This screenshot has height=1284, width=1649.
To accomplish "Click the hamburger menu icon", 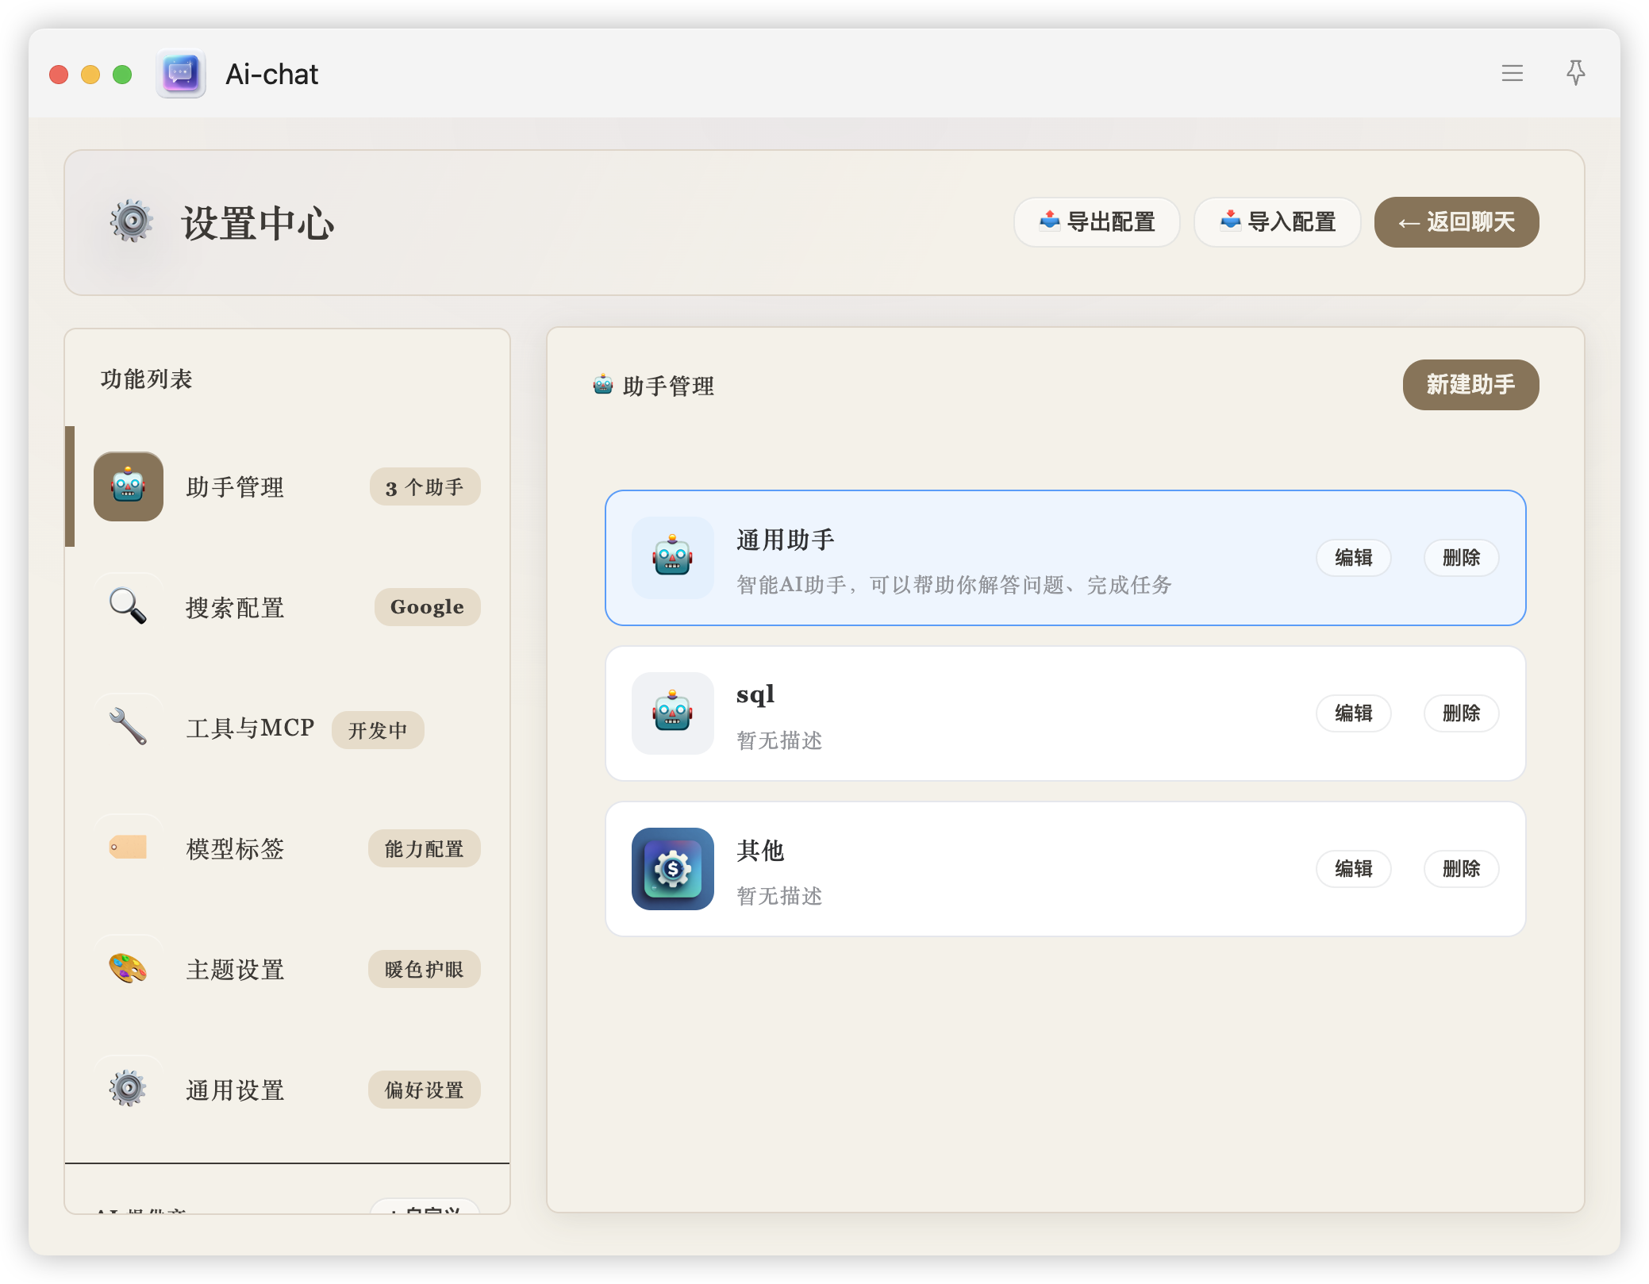I will 1512,74.
